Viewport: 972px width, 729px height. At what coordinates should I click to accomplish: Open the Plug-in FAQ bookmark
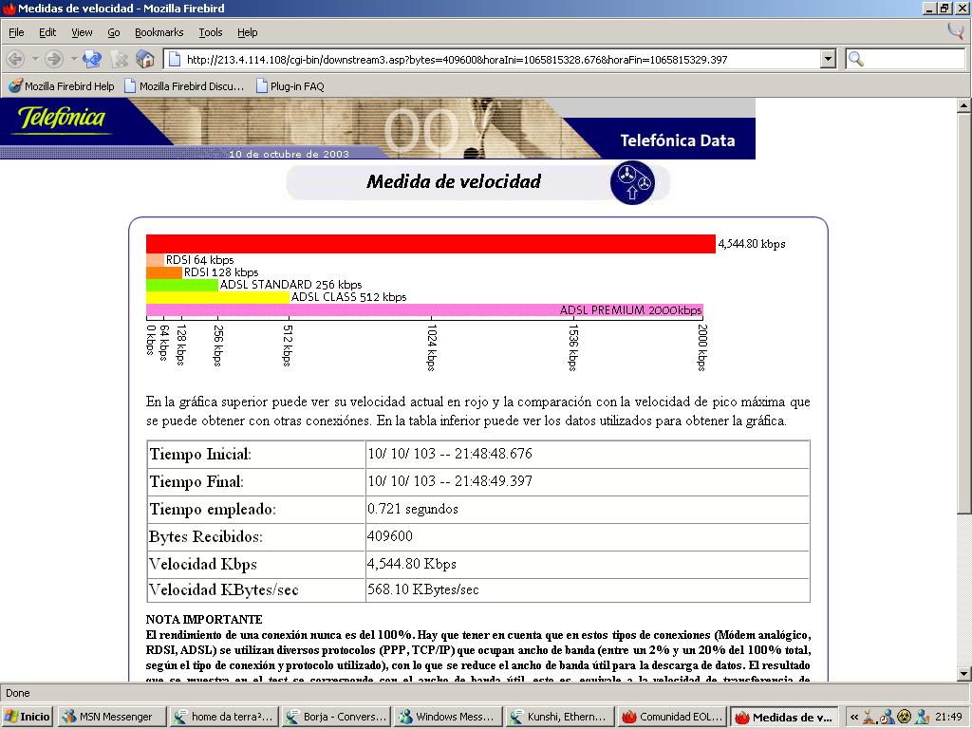[290, 86]
